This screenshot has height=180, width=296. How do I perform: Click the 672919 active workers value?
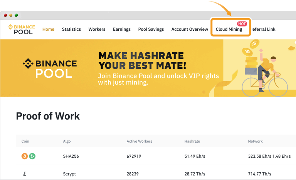coord(134,156)
